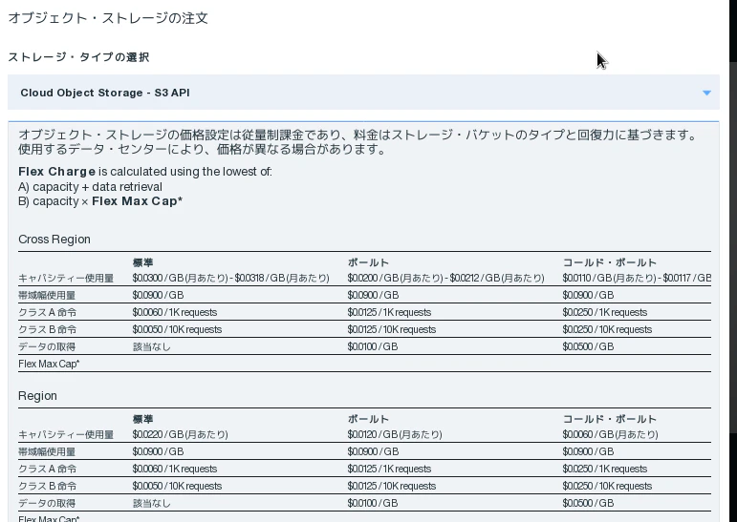737x522 pixels.
Task: Click the ストレージ・タイプの選択 label
Action: (78, 57)
